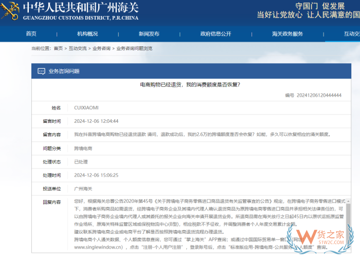Click the 留言时间 row label

point(51,121)
